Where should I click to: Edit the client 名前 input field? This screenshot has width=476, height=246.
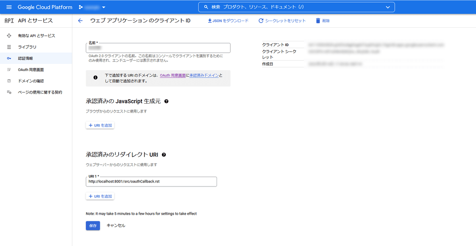pyautogui.click(x=158, y=48)
